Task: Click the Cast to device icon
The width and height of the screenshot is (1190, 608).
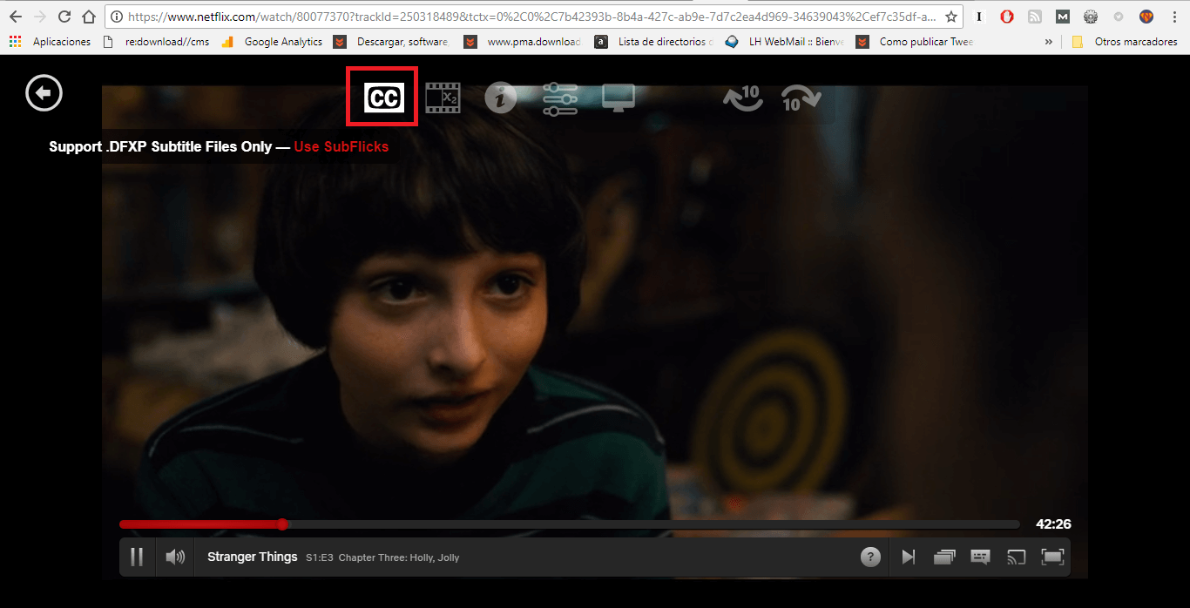Action: pos(1016,557)
